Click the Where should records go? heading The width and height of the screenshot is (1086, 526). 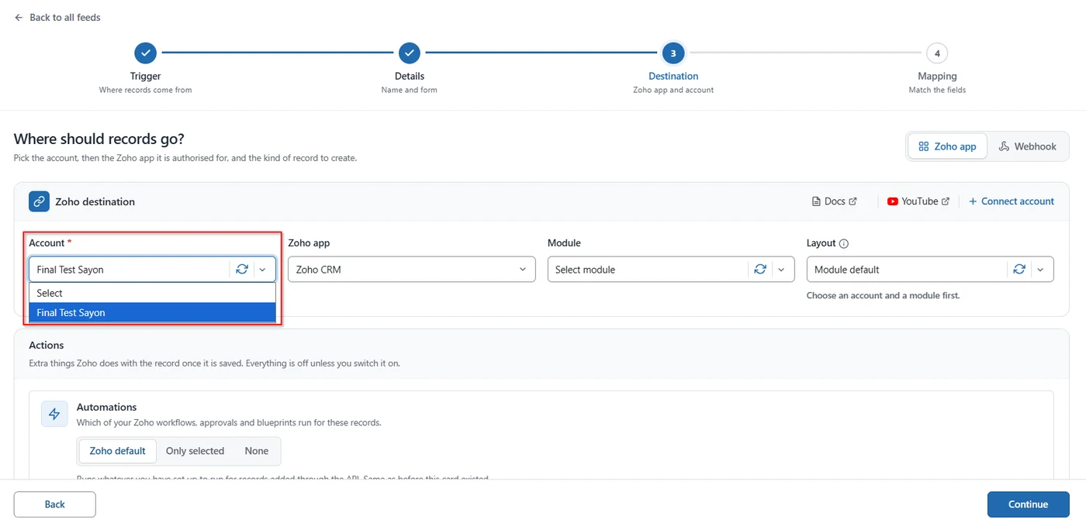click(99, 139)
